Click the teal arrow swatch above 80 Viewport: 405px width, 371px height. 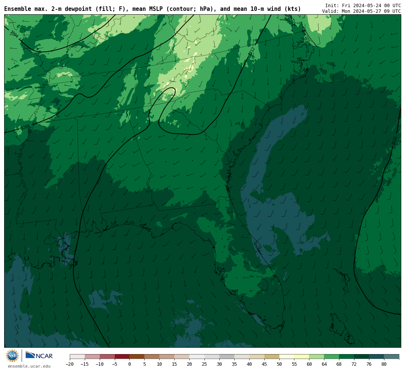point(392,357)
